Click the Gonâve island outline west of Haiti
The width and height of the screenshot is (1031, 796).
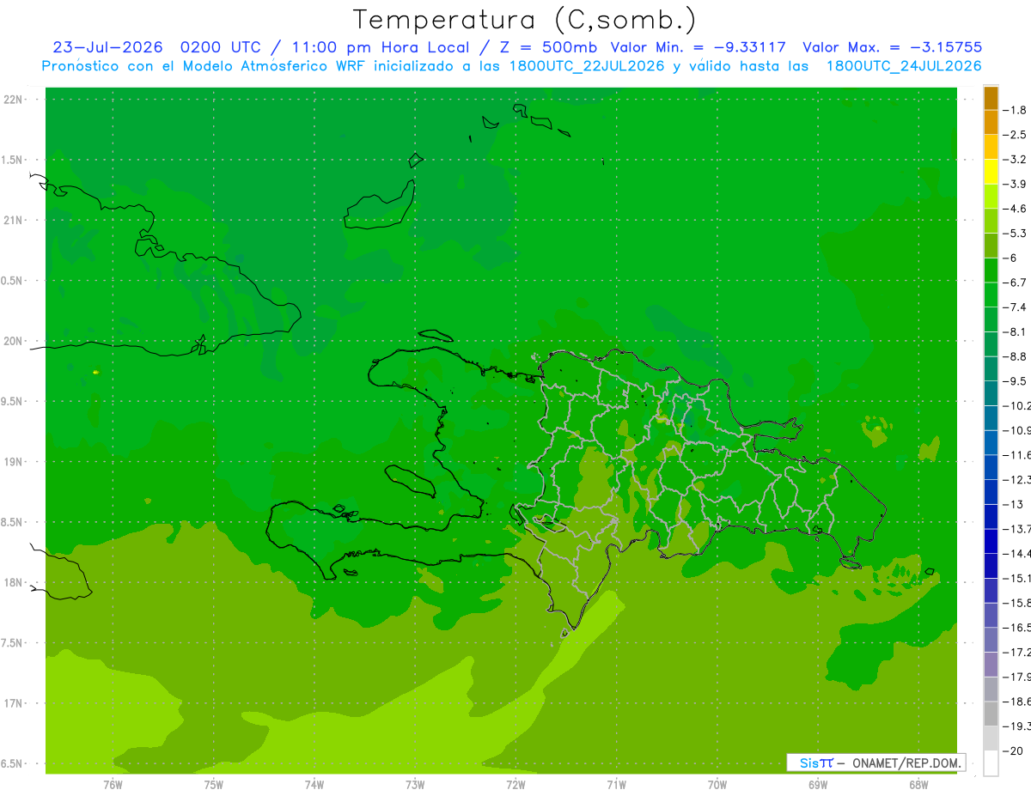coord(411,482)
